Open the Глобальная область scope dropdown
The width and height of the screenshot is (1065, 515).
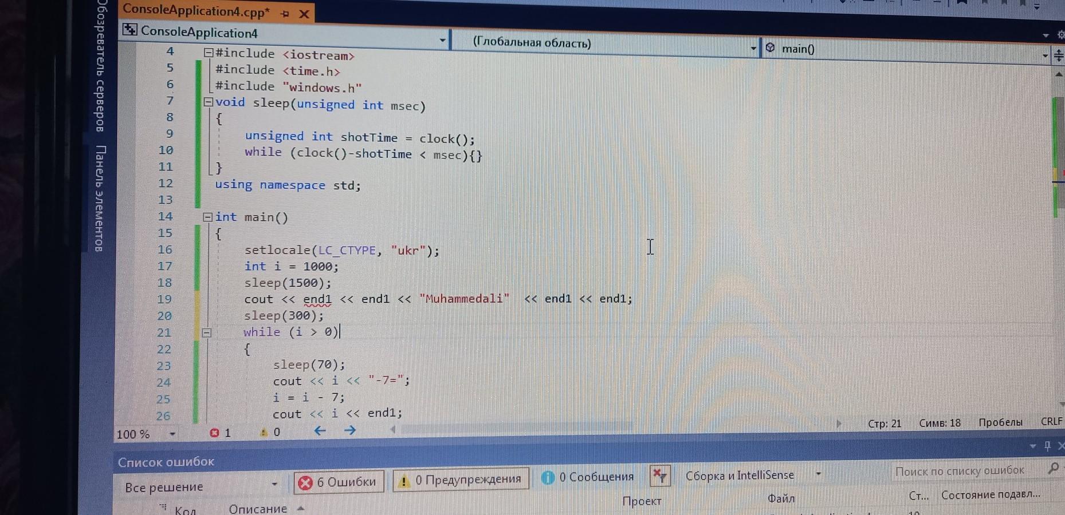tap(753, 48)
